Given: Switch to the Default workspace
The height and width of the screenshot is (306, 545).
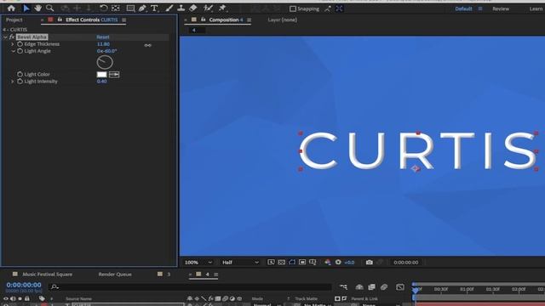Looking at the screenshot, I should (x=463, y=8).
